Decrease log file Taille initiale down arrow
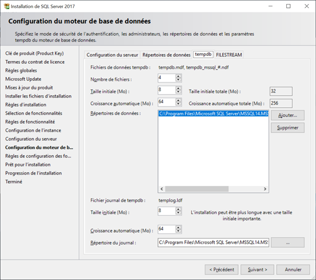The image size is (316, 280). point(178,213)
